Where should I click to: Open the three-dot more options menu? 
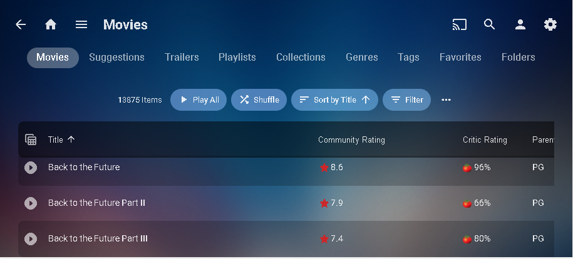point(447,99)
